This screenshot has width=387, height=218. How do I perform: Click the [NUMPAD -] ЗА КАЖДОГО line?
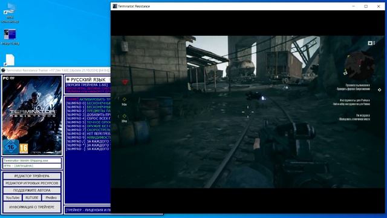88,149
